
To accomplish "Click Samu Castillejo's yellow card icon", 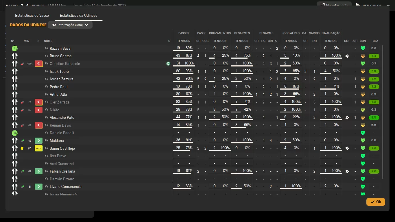I will click(22, 148).
